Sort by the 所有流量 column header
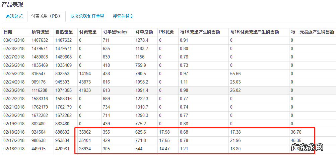Image resolution: width=336 pixels, height=157 pixels. 40,32
